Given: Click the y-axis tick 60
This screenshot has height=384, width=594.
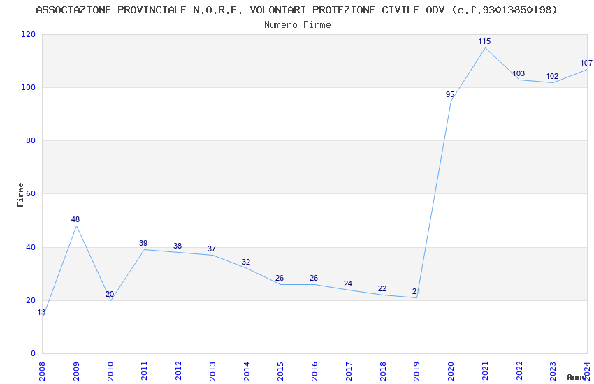Looking at the screenshot, I should pos(31,193).
